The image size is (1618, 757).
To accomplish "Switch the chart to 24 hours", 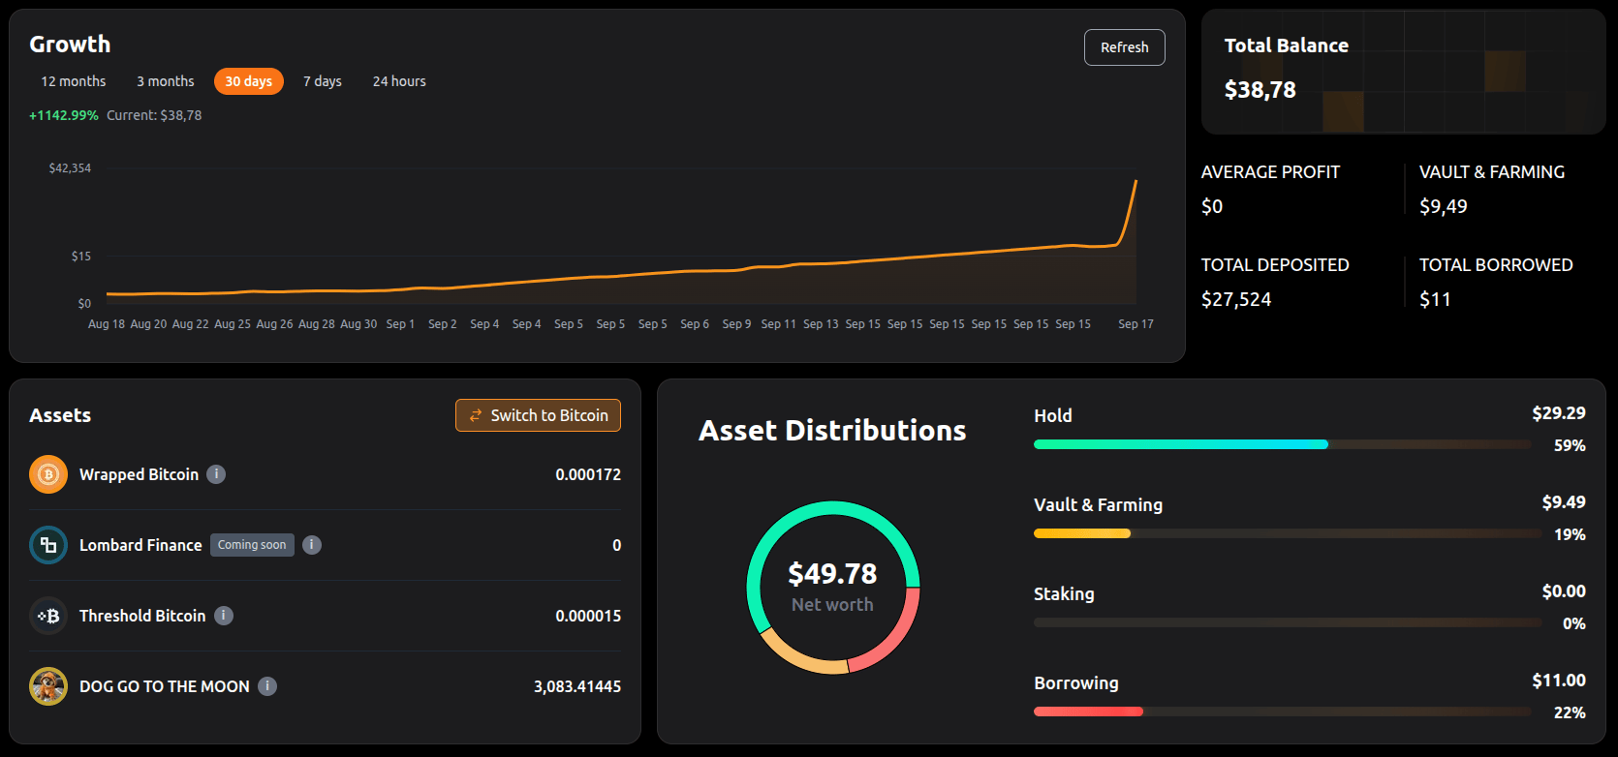I will pyautogui.click(x=399, y=81).
